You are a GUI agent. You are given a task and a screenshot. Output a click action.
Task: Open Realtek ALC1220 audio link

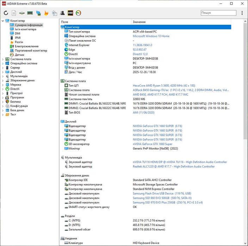[x=174, y=166]
